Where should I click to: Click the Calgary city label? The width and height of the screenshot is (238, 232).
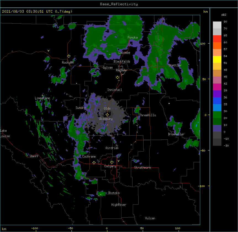click(110, 166)
